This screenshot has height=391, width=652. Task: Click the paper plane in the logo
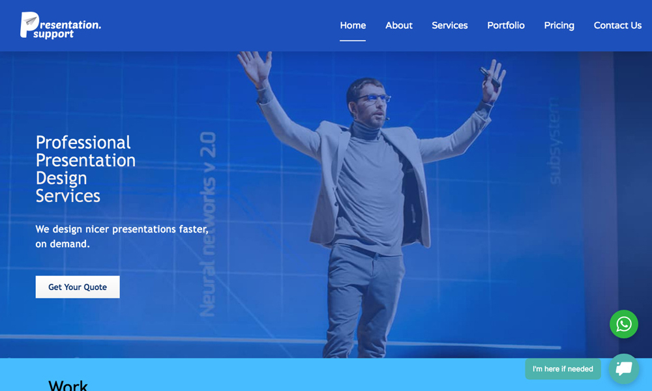28,24
